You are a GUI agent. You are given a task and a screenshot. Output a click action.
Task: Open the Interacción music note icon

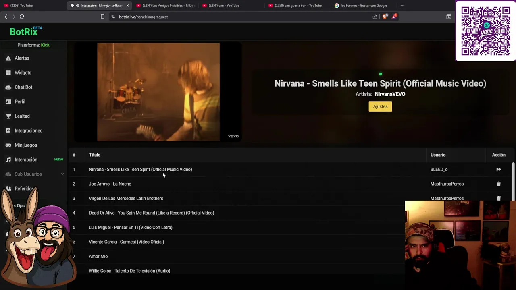click(8, 159)
